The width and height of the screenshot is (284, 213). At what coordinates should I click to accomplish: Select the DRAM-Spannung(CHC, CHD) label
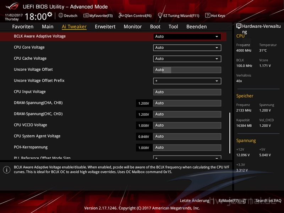pos(38,114)
